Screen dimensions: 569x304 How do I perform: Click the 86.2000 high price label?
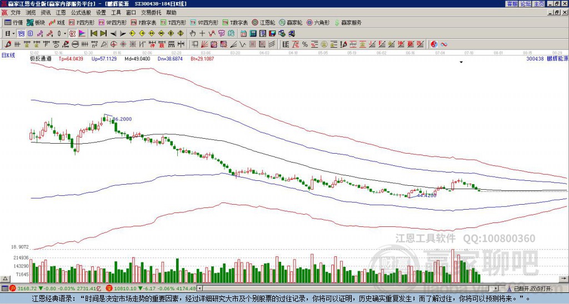click(x=122, y=119)
